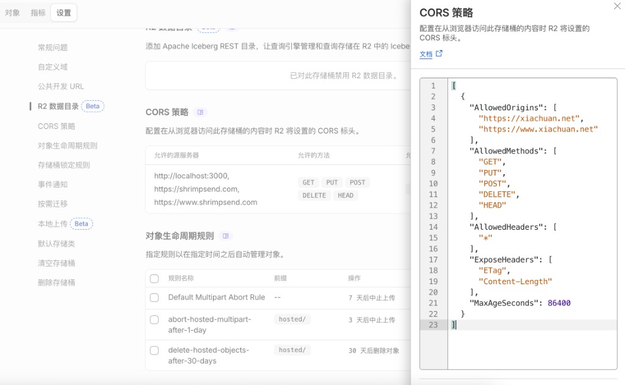Image resolution: width=625 pixels, height=385 pixels.
Task: Click the hosted/ prefix tag in the delete-hosted-objects row
Action: pyautogui.click(x=292, y=350)
